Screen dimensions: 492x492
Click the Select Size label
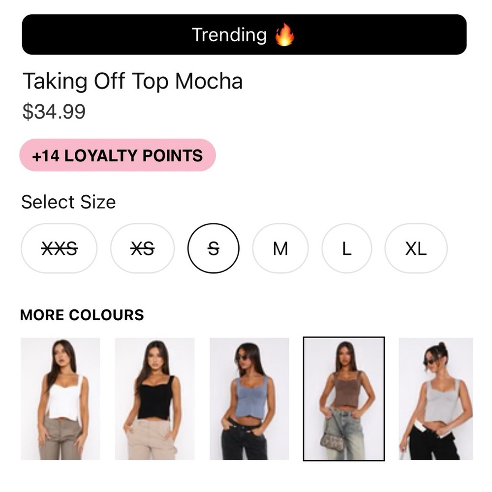point(68,202)
